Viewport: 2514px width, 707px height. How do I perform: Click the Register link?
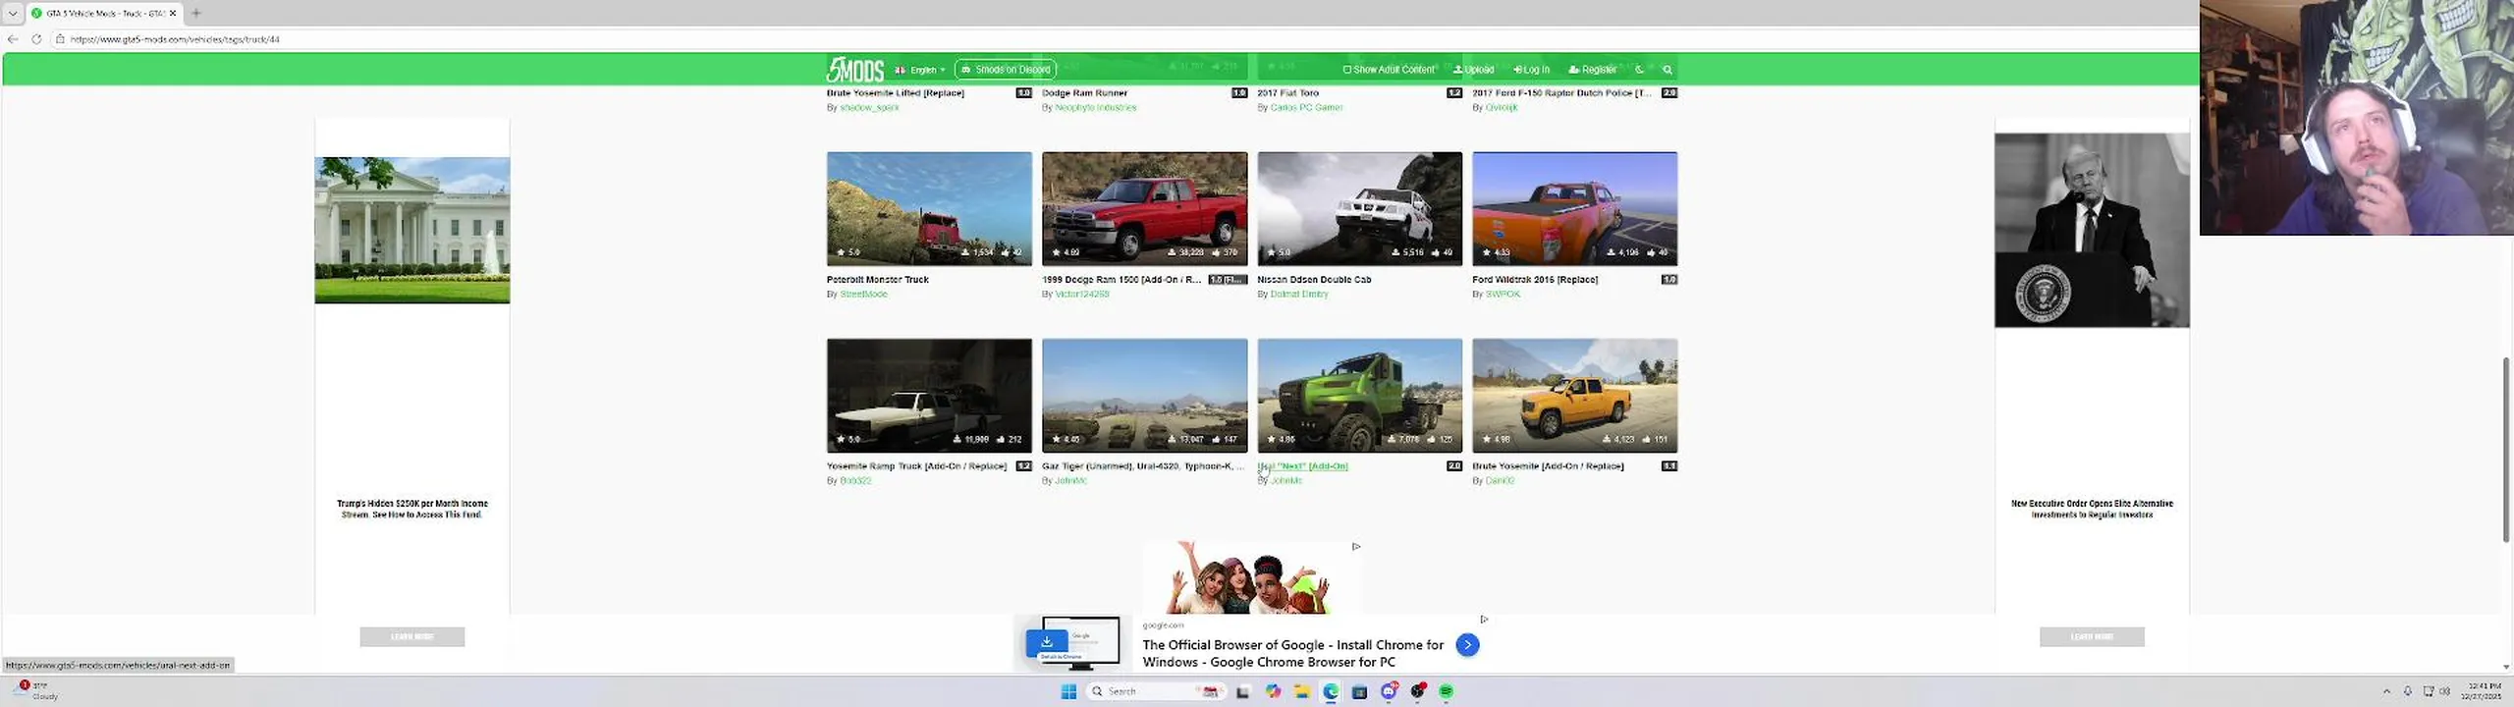1592,70
